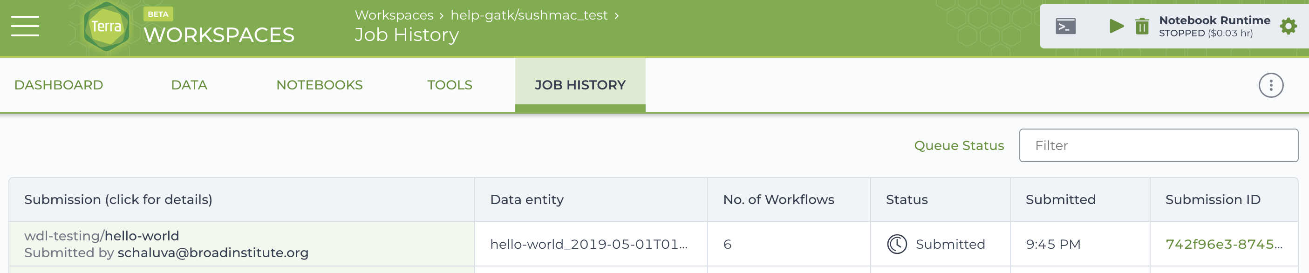The width and height of the screenshot is (1309, 273).
Task: Open submission ID 742f96e3-8745 link
Action: click(x=1224, y=244)
